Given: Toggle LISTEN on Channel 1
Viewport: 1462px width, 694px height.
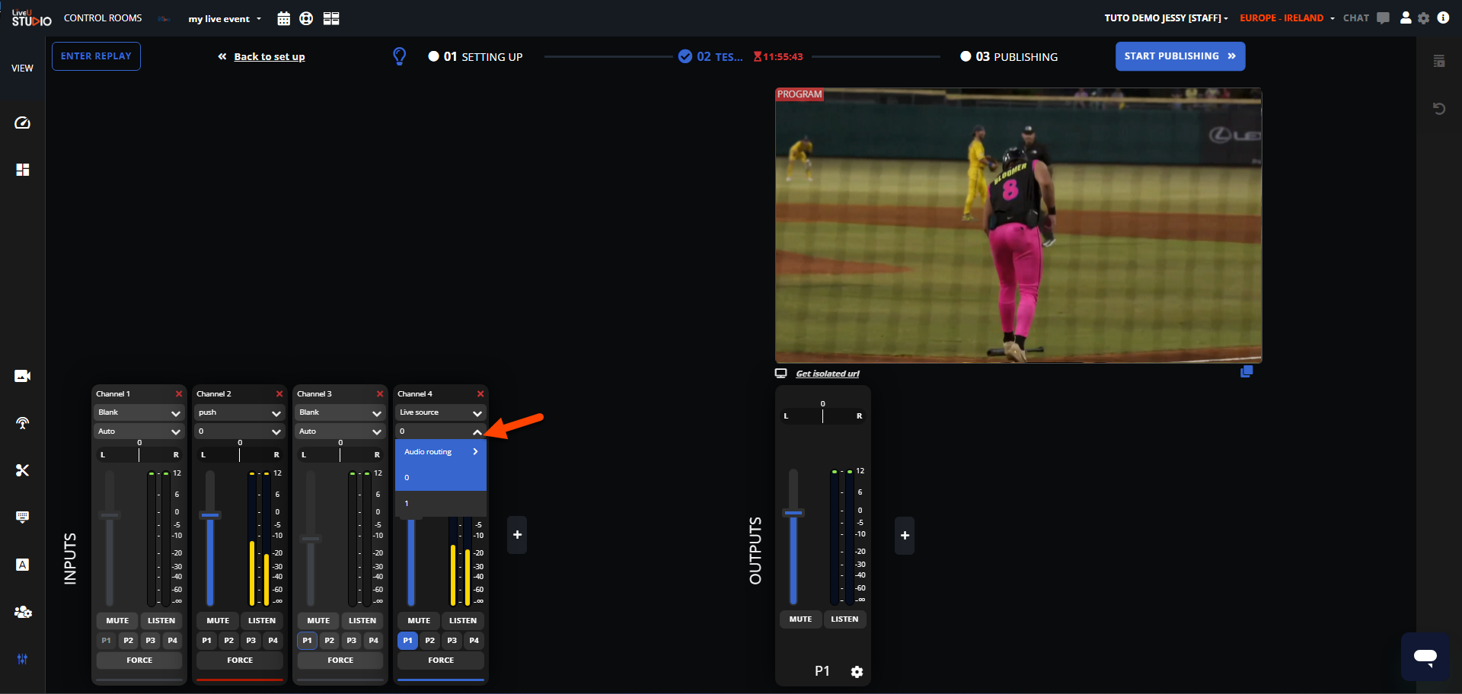Looking at the screenshot, I should (161, 621).
